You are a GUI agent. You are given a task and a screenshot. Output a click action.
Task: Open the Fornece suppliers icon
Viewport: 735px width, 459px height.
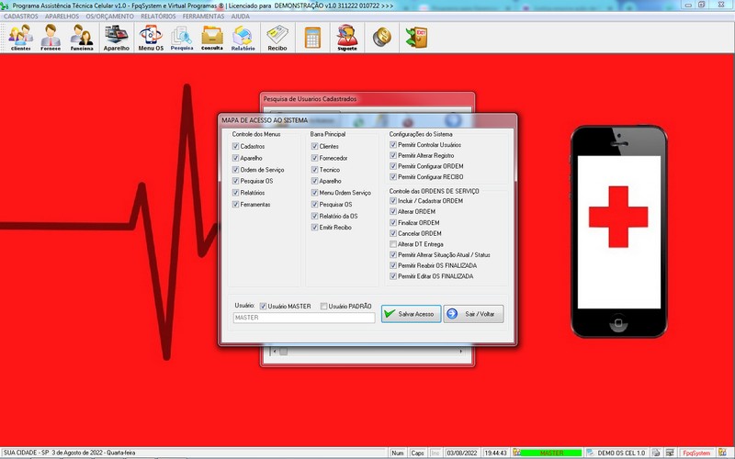pyautogui.click(x=51, y=38)
